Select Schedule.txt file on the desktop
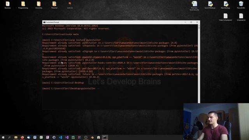The image size is (249, 140). [x=241, y=17]
